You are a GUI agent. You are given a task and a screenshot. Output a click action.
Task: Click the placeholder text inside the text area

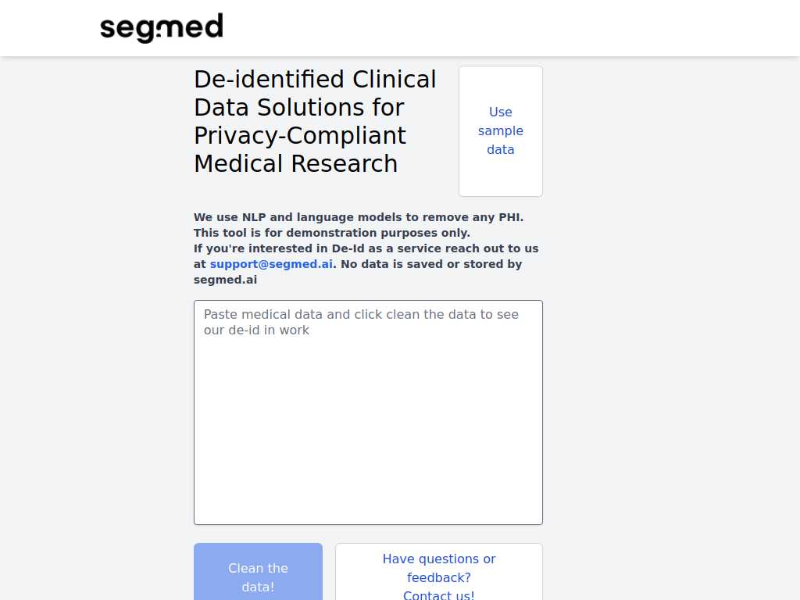pyautogui.click(x=361, y=322)
